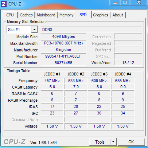Screen dimensions: 148x148
Task: Click the part number 9905471-011.A00LF
Action: tap(63, 56)
